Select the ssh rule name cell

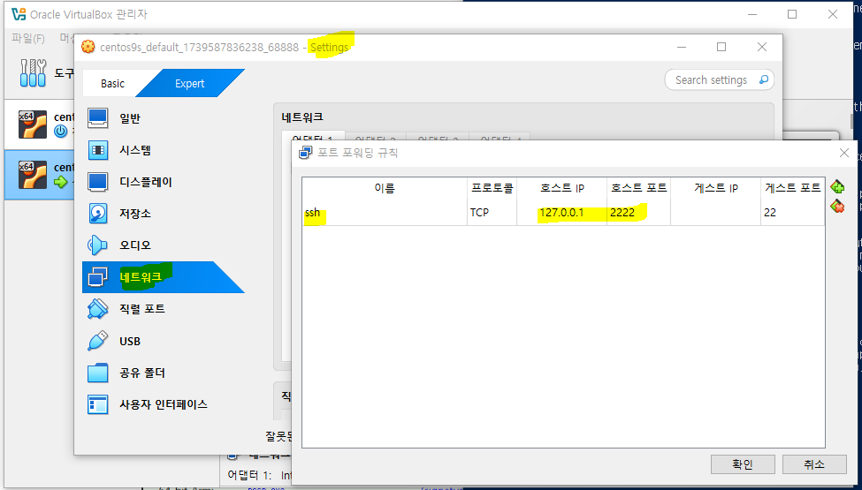[x=385, y=213]
